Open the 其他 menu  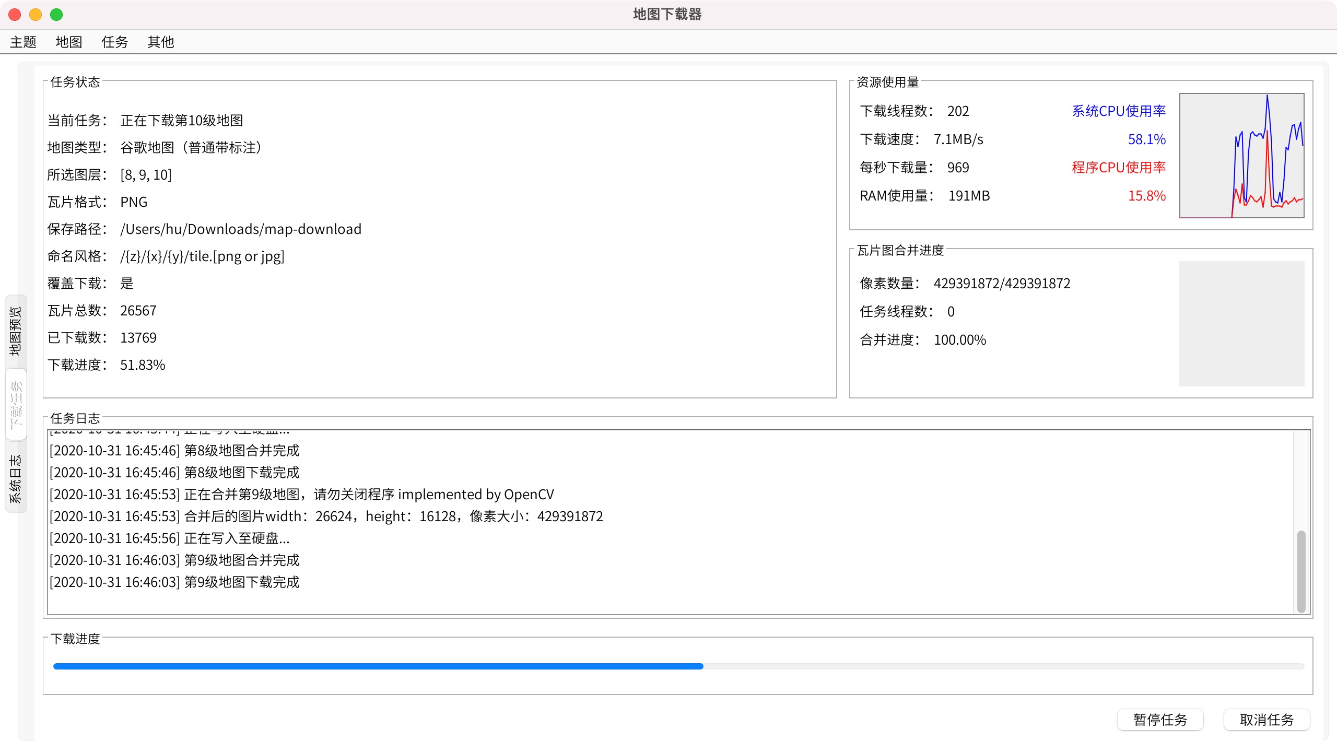(x=161, y=42)
